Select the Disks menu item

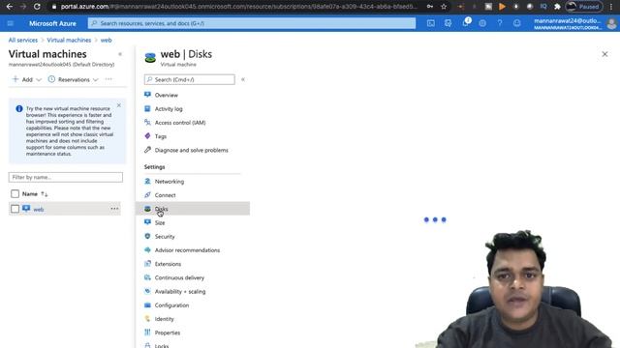[x=193, y=209]
